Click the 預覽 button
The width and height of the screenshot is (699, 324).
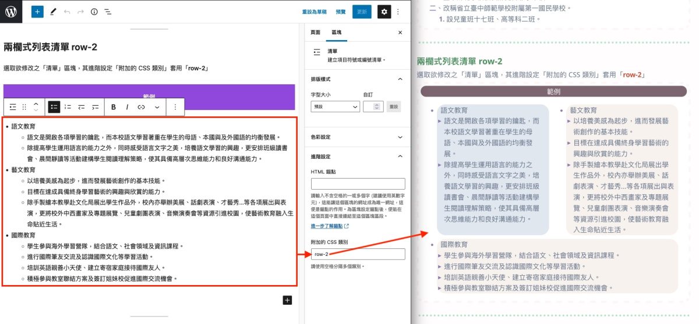[341, 12]
